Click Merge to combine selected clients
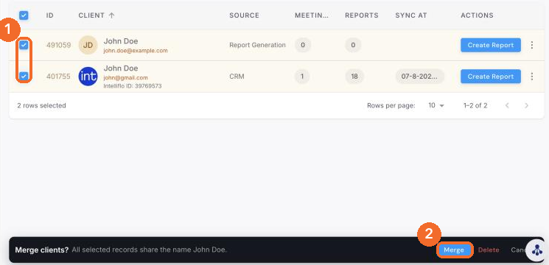The image size is (549, 265). click(x=454, y=250)
